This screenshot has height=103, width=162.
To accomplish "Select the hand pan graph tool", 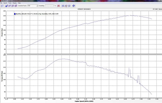I will [x=66, y=6].
